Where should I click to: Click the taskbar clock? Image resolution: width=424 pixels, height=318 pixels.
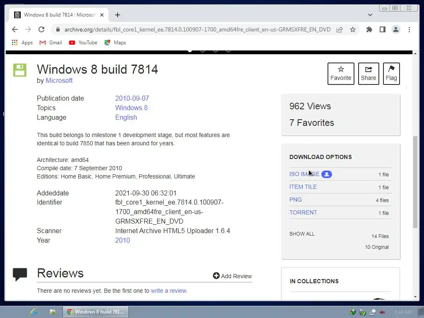click(x=403, y=312)
